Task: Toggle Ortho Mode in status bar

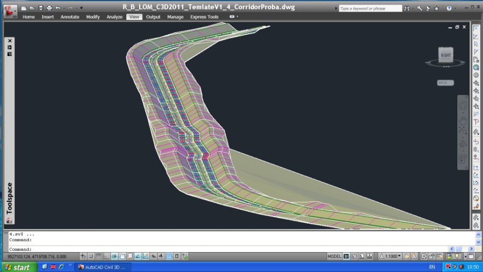Action: [107, 256]
